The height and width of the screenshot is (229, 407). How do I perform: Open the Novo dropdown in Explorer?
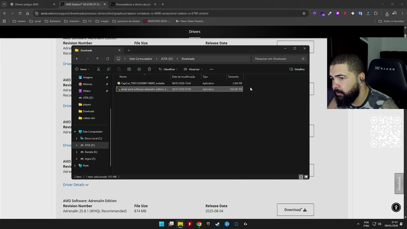[x=82, y=69]
